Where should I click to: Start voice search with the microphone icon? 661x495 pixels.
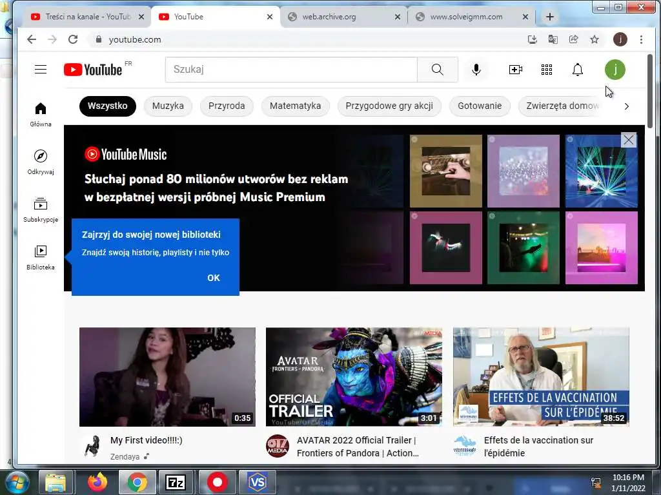[x=476, y=70]
